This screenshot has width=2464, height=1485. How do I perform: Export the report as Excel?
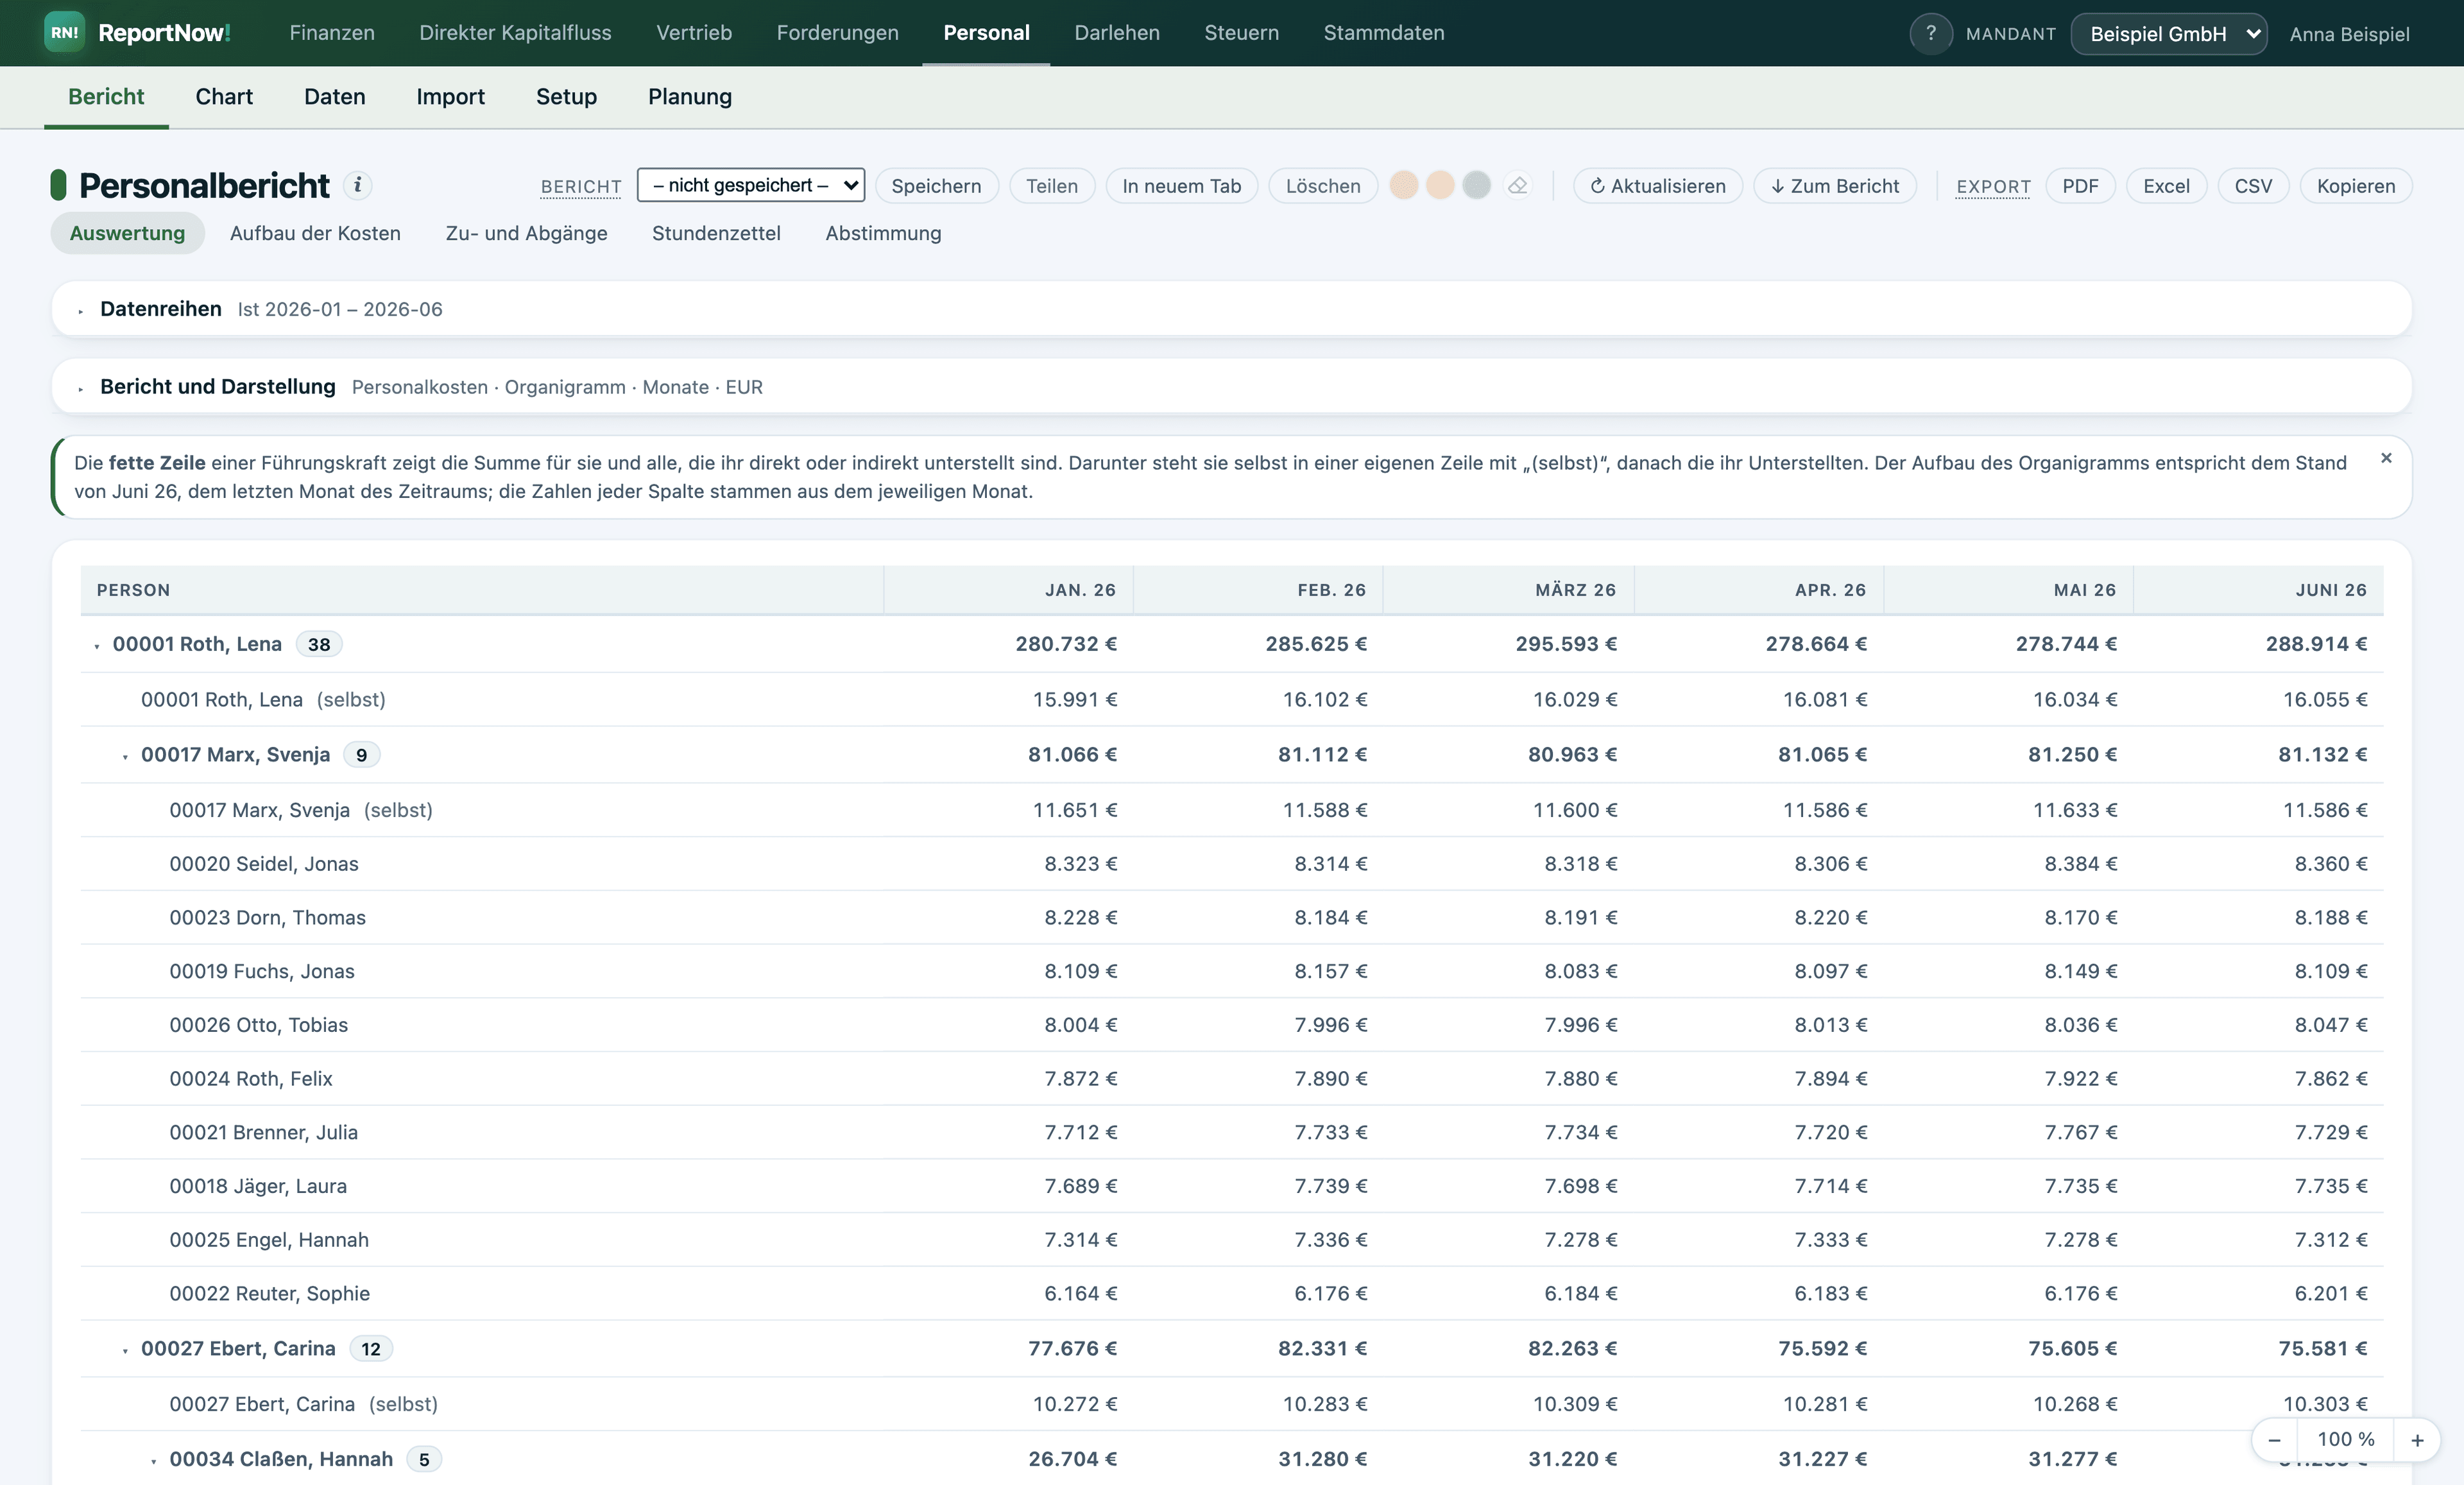tap(2166, 186)
